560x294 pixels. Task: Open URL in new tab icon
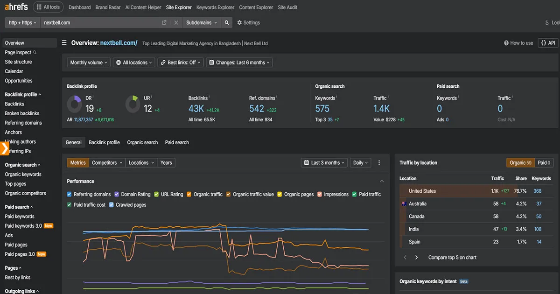click(x=164, y=22)
